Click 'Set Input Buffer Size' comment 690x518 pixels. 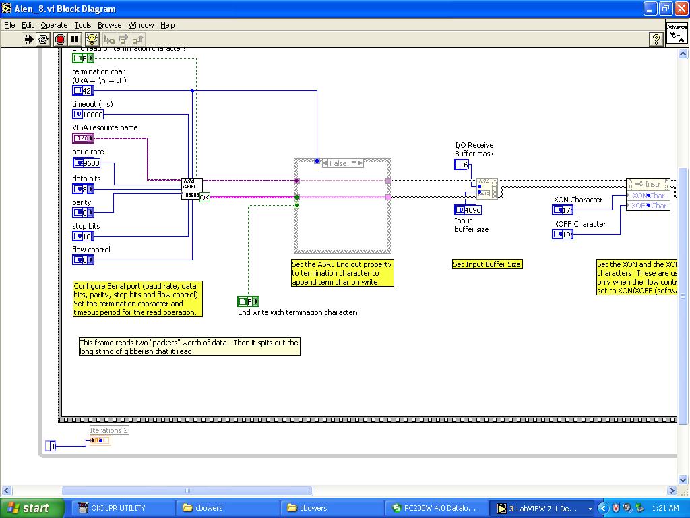(487, 264)
